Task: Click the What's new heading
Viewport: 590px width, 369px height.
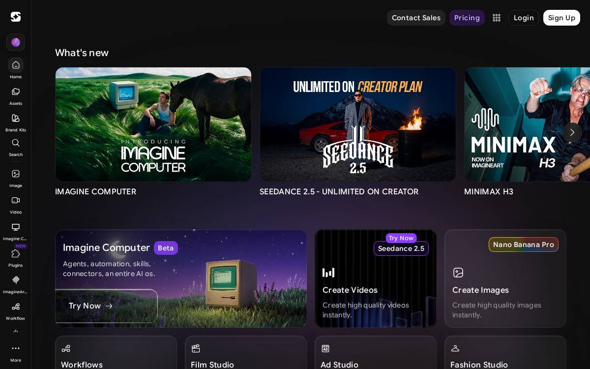Action: tap(82, 53)
